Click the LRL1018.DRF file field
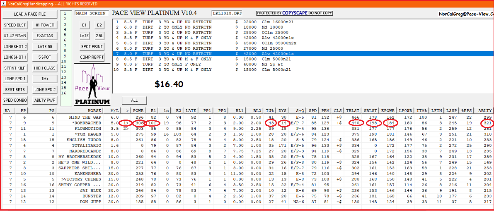 pos(226,13)
